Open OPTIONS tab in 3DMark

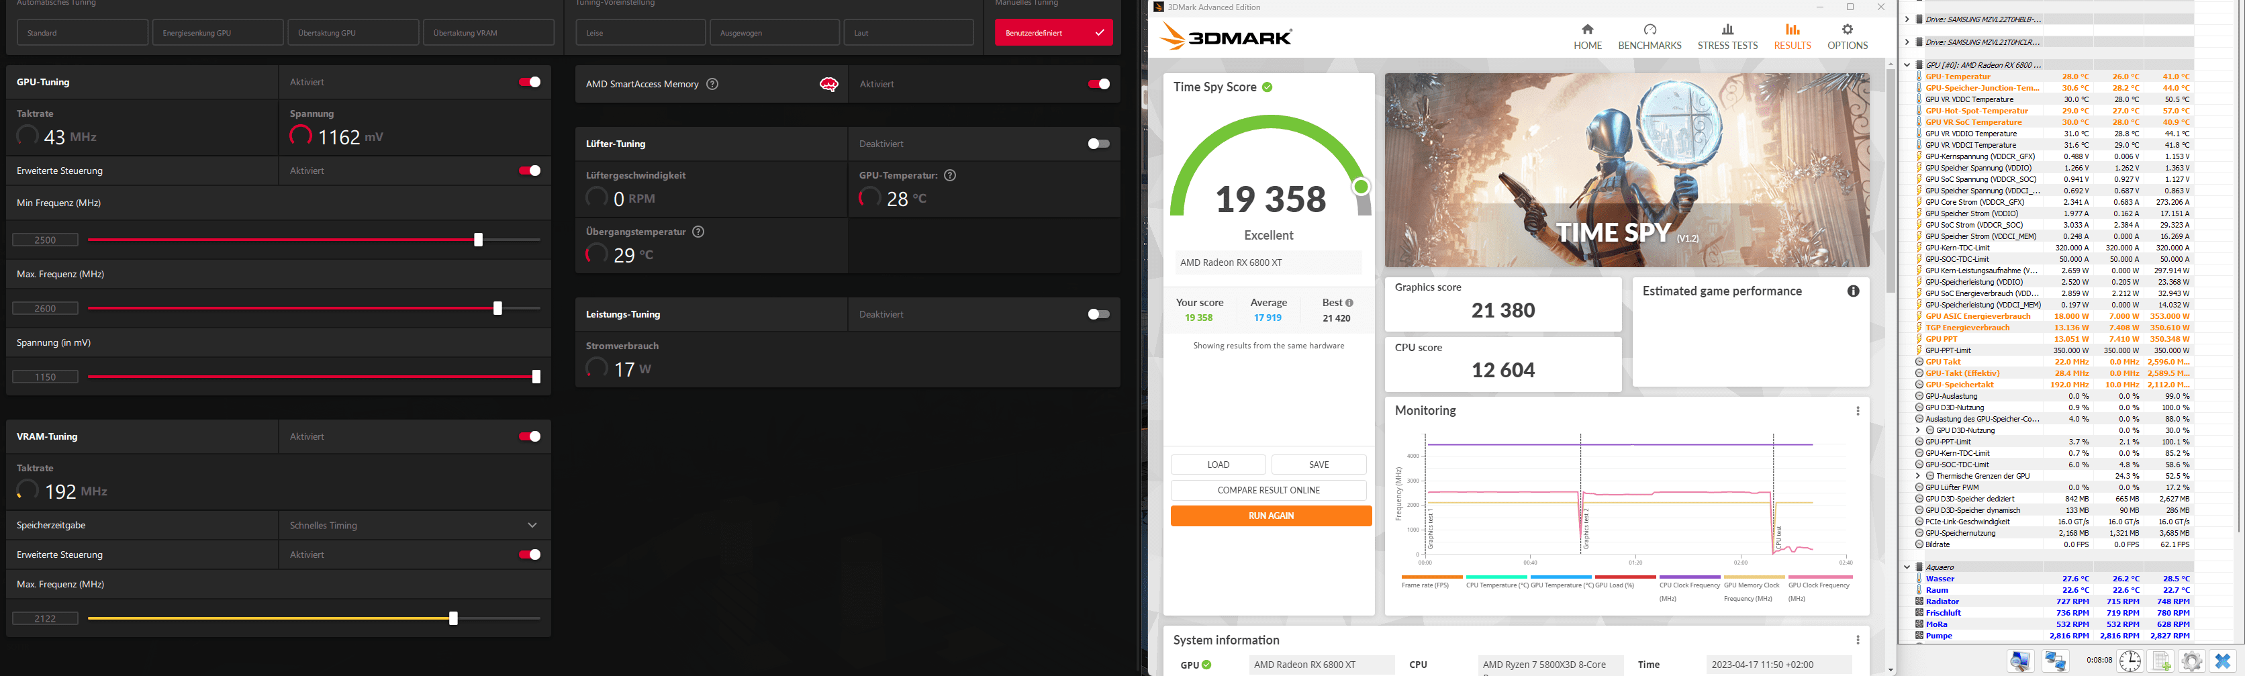tap(1847, 37)
